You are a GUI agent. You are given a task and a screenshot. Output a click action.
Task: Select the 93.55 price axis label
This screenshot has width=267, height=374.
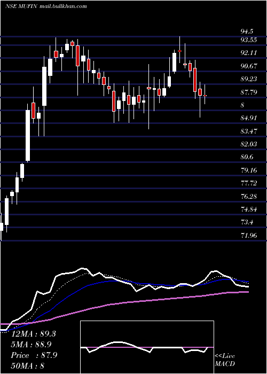tap(249, 40)
